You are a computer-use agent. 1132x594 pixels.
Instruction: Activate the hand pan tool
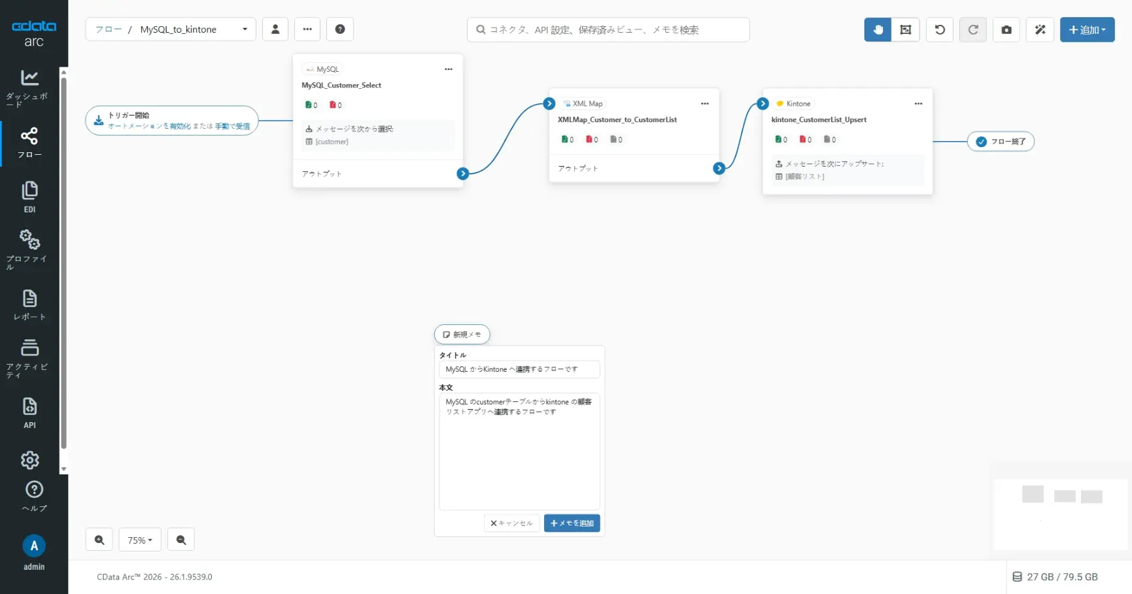(x=878, y=29)
